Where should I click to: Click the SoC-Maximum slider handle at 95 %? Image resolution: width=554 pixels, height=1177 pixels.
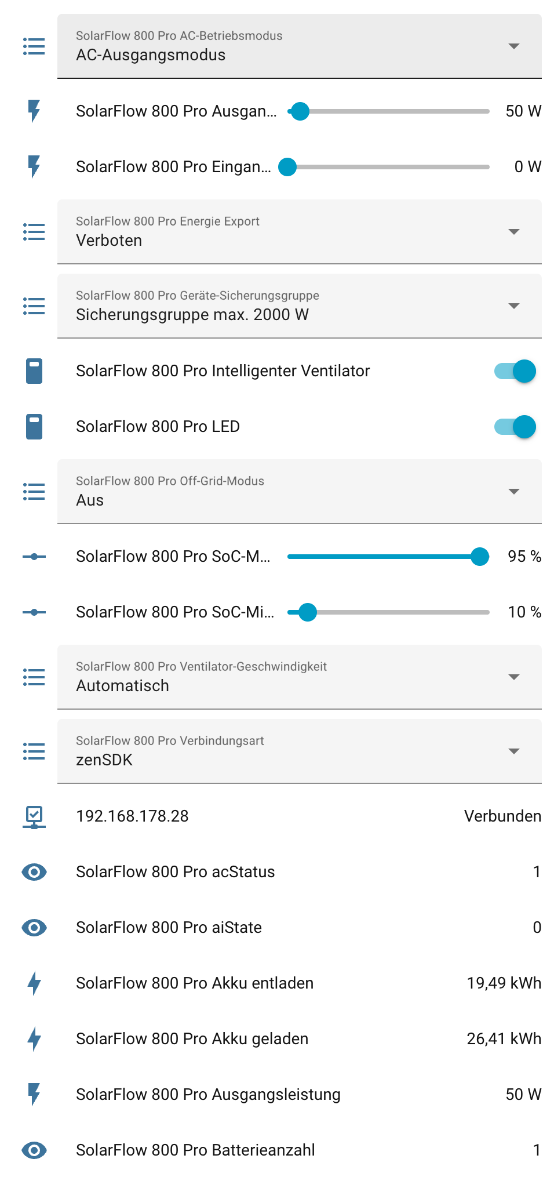pyautogui.click(x=480, y=557)
